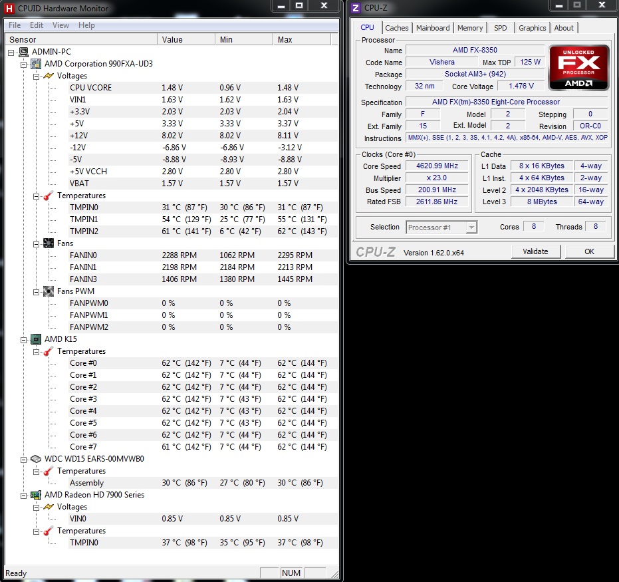Select the FANIN0 fan speed row
This screenshot has width=619, height=582.
[203, 255]
